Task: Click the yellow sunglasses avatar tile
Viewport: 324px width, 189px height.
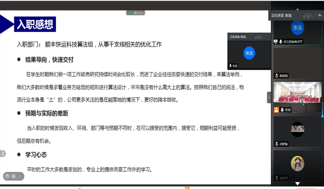Action: [x=297, y=164]
